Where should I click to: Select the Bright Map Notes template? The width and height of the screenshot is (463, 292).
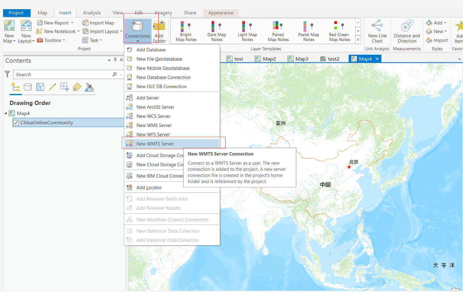185,31
